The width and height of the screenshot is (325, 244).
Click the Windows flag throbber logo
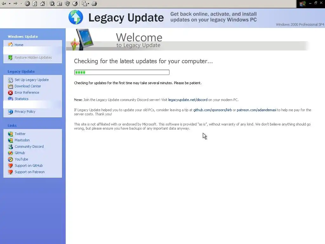(302, 4)
